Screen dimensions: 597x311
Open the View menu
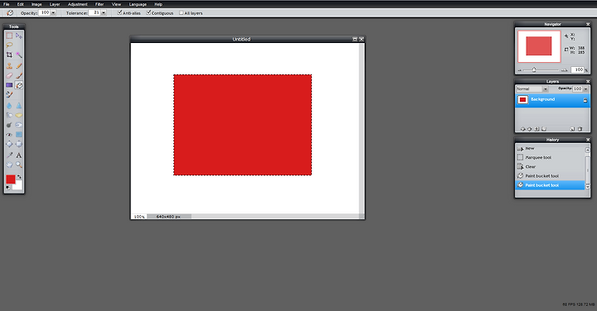coord(117,4)
